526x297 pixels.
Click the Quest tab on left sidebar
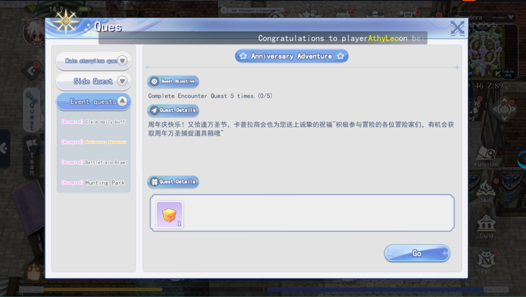(x=31, y=109)
